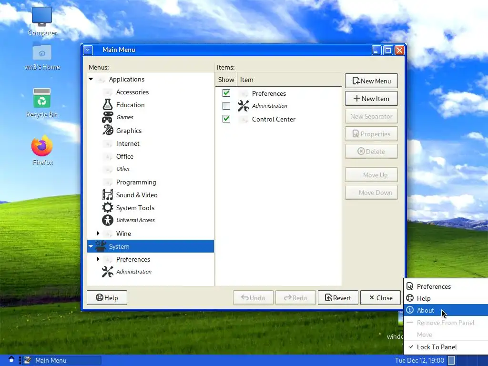Click the Graphics palette icon

(x=108, y=130)
